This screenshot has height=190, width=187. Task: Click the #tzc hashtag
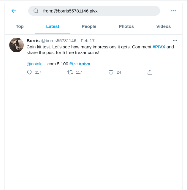point(73,64)
